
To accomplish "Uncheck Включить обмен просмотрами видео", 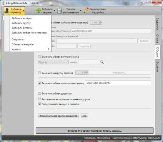I will tap(40, 83).
